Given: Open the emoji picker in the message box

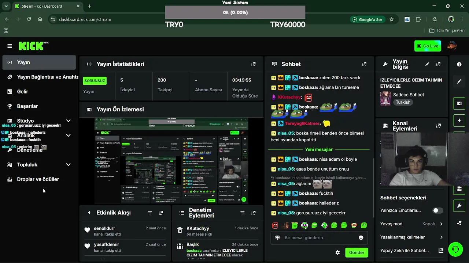Looking at the screenshot, I should click(361, 237).
